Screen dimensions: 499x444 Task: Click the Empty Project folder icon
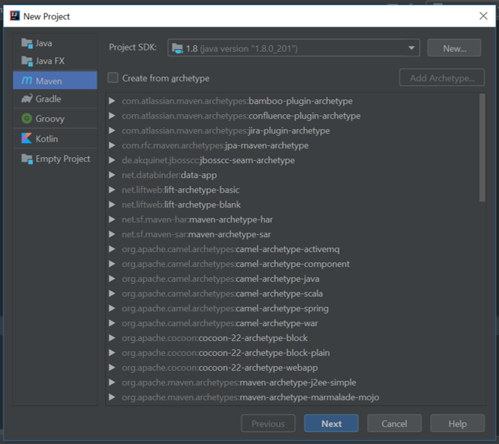tap(27, 159)
